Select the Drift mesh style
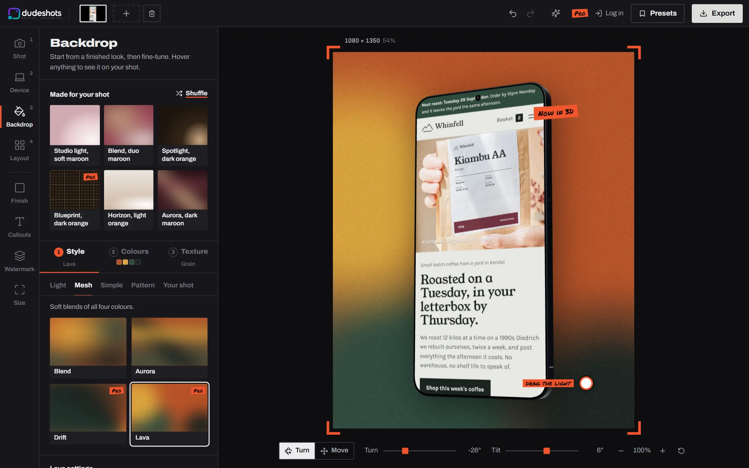Screen dimensions: 749x468 click(x=88, y=414)
